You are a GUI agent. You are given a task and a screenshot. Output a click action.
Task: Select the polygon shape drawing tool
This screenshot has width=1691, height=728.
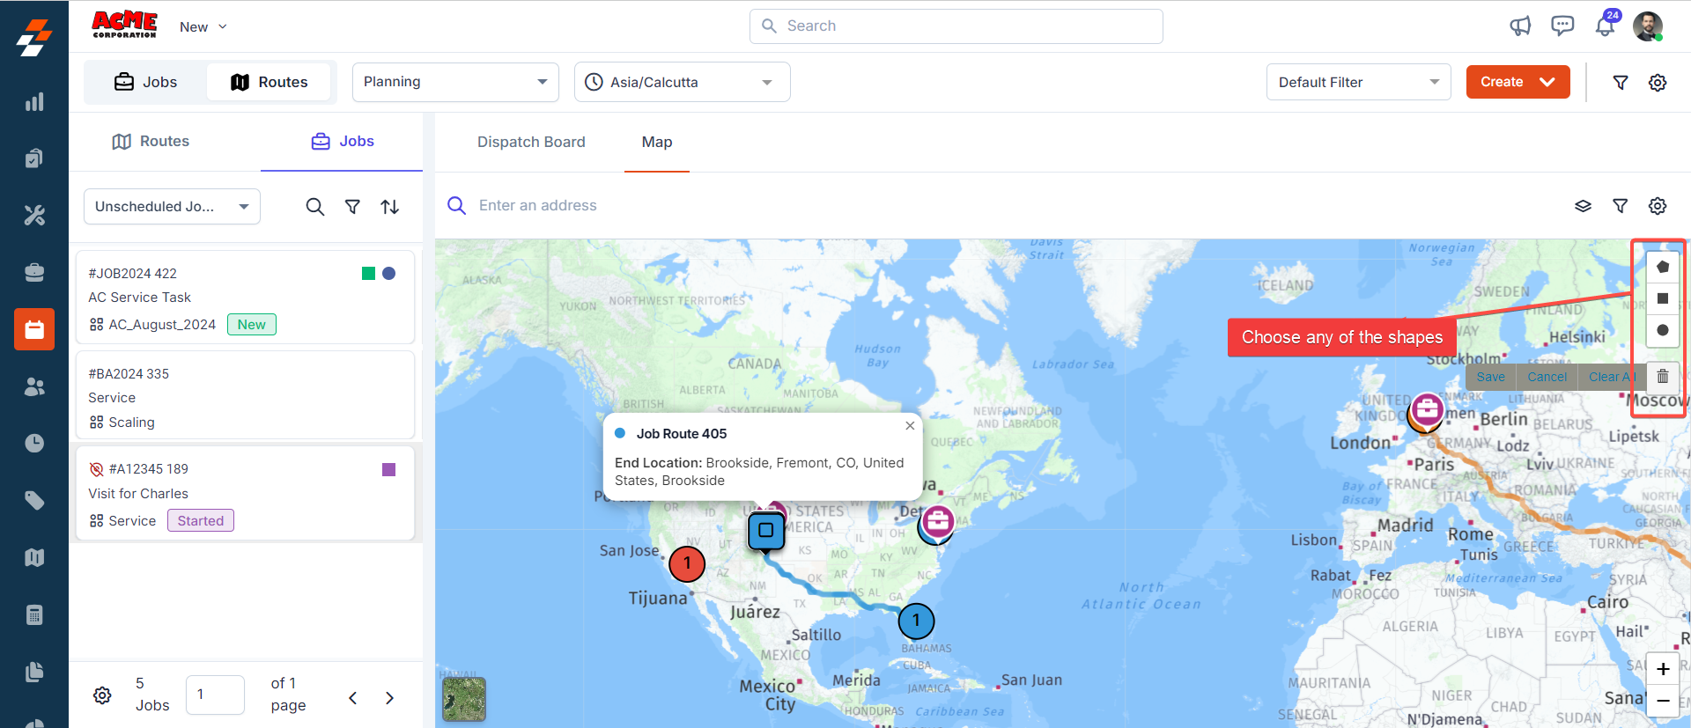[1662, 267]
